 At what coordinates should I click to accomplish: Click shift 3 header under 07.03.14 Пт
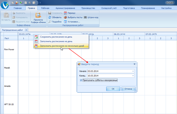pyautogui.click(x=171, y=38)
